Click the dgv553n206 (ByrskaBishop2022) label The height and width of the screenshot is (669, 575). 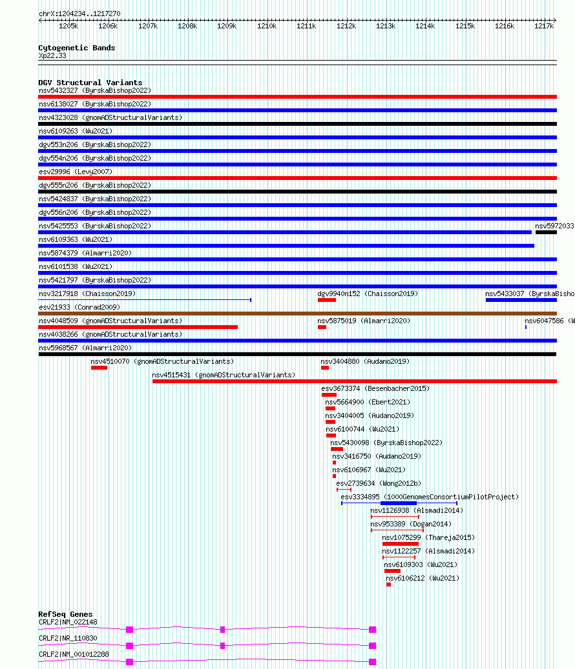tap(95, 145)
